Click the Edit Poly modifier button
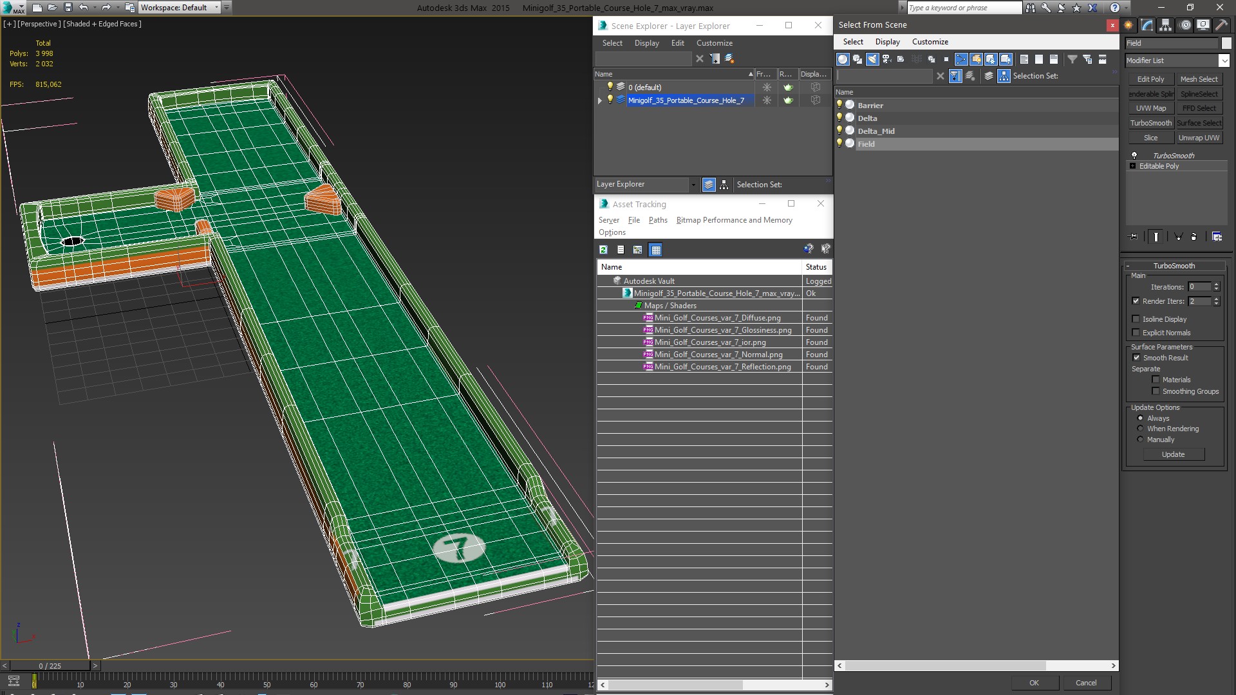 [1150, 79]
